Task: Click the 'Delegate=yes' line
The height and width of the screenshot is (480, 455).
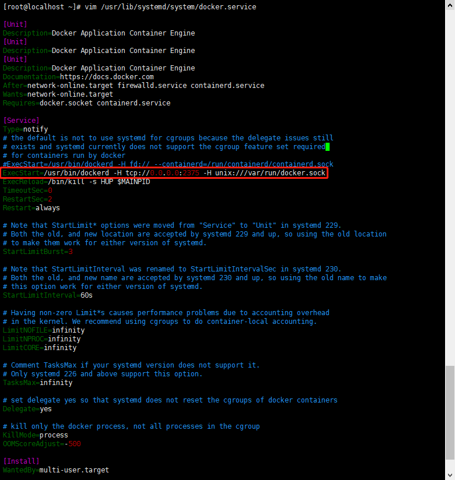Action: 27,410
